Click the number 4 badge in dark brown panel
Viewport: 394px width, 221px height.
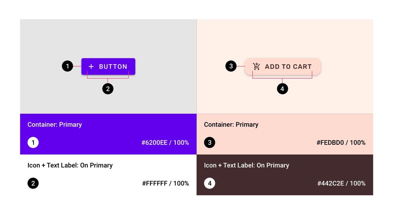[210, 183]
